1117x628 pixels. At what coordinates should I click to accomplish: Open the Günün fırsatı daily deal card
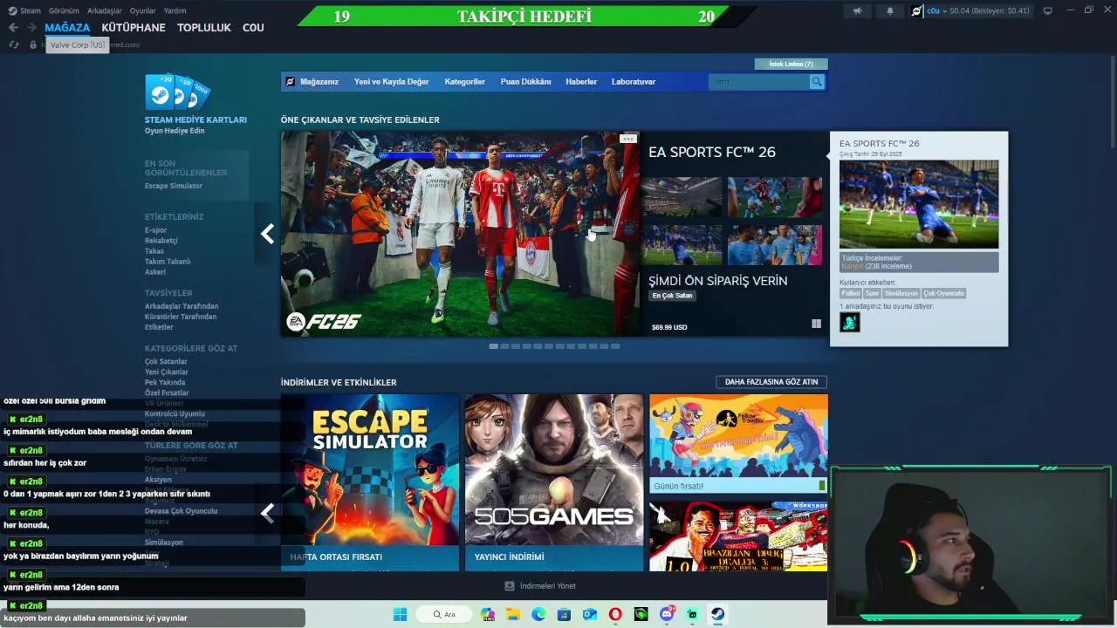click(738, 444)
